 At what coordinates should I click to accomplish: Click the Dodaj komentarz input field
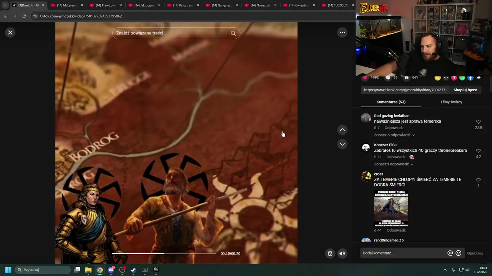tap(404, 253)
